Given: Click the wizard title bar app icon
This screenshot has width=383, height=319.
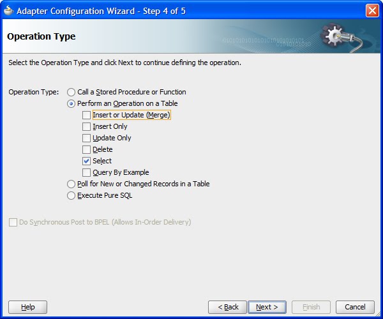Looking at the screenshot, I should pyautogui.click(x=8, y=10).
